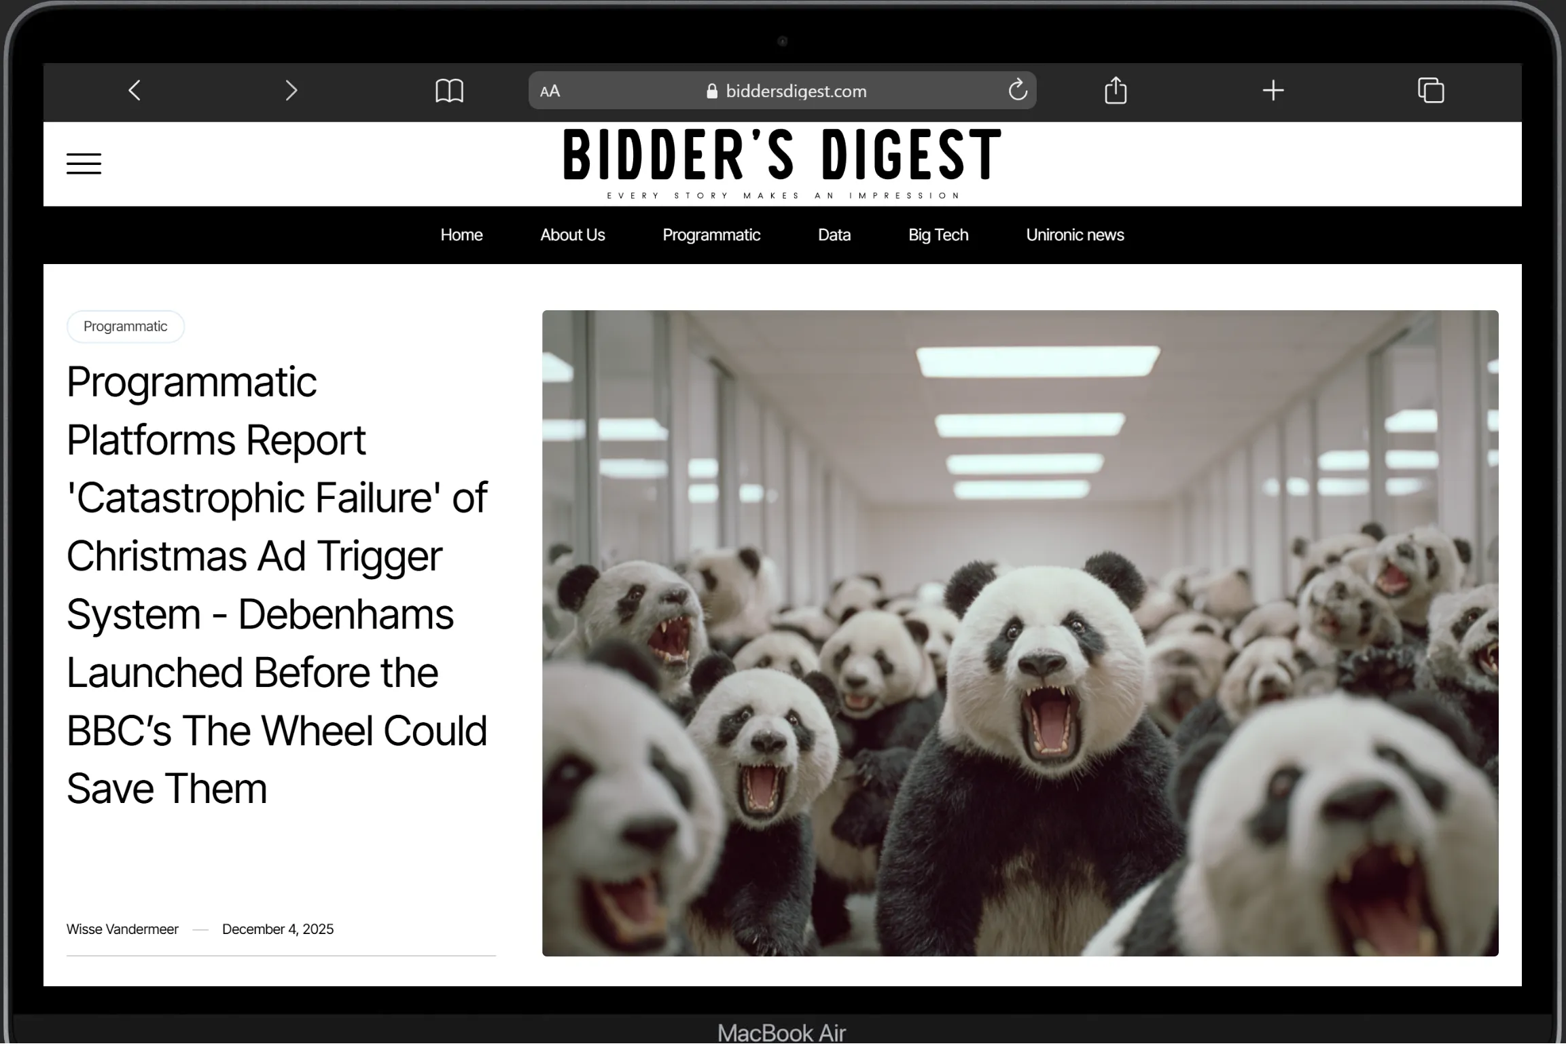Open the hamburger navigation menu
Image resolution: width=1566 pixels, height=1046 pixels.
[84, 164]
